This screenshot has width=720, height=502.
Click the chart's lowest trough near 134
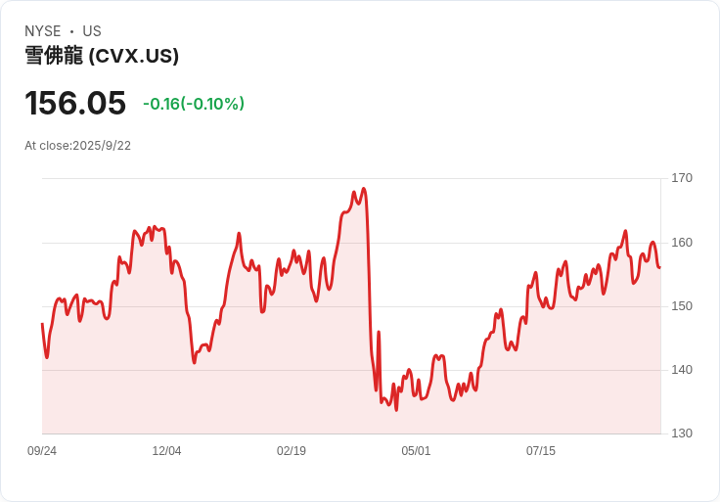point(396,410)
